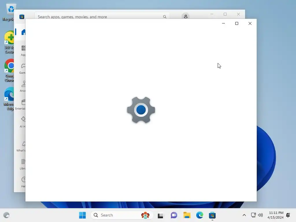Viewport: 296px width, 222px height.
Task: Click the Microsoft Store logo icon in title bar
Action: [x=22, y=16]
